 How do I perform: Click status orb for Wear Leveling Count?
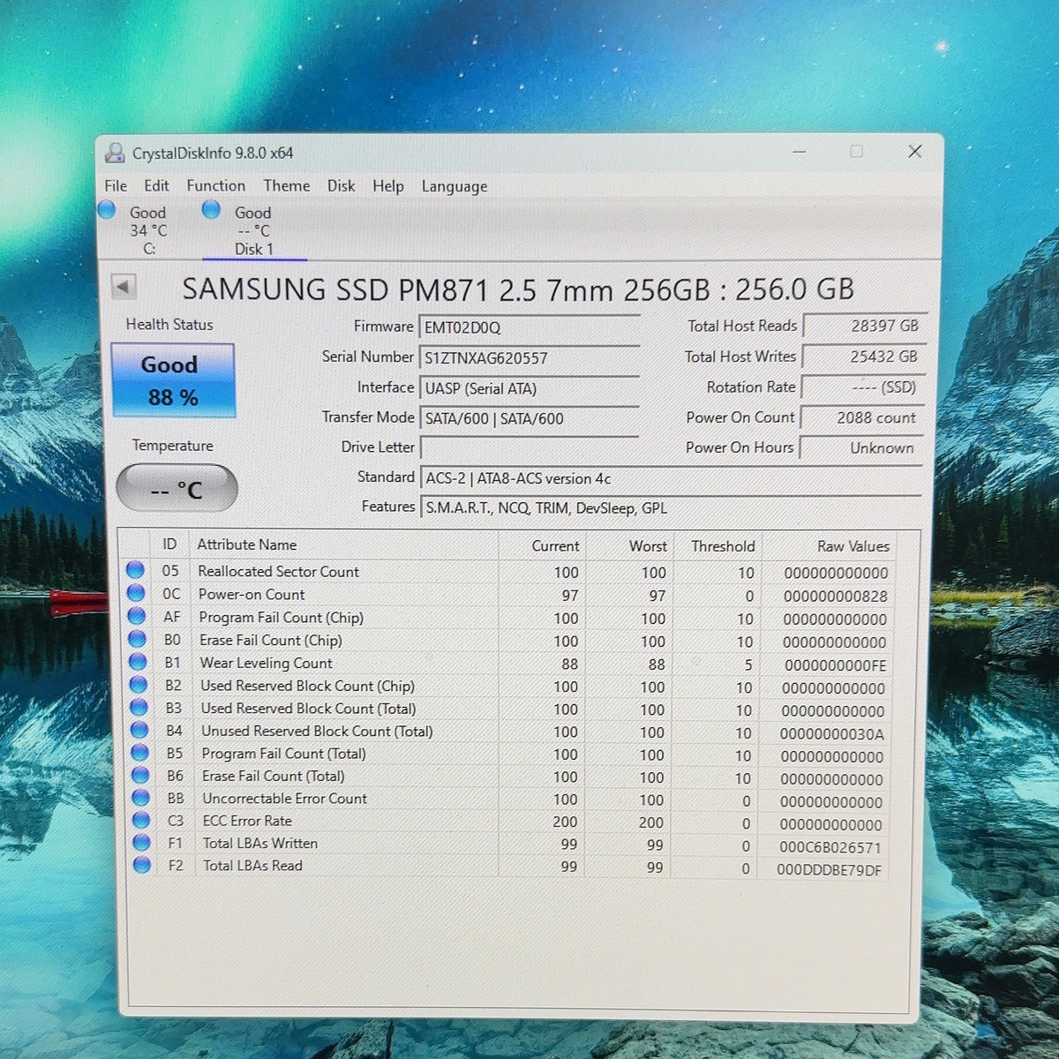click(x=138, y=662)
